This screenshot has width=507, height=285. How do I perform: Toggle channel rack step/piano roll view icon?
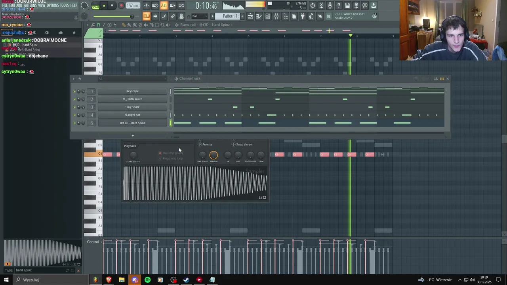[x=442, y=78]
